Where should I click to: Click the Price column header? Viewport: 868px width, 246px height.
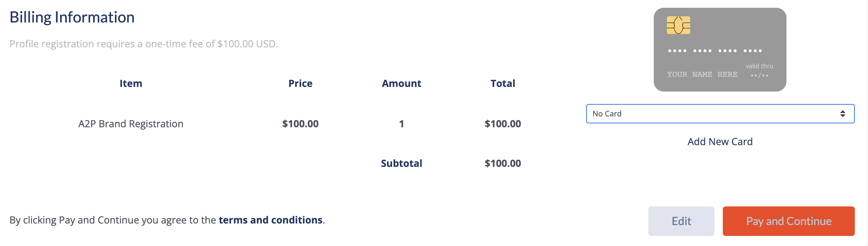tap(300, 83)
